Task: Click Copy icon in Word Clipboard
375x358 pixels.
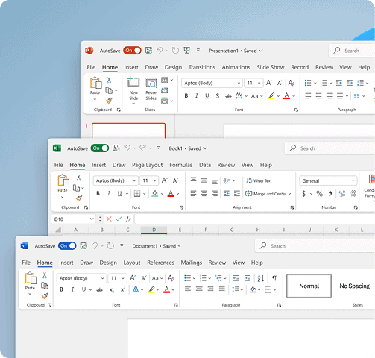Action: (x=45, y=286)
